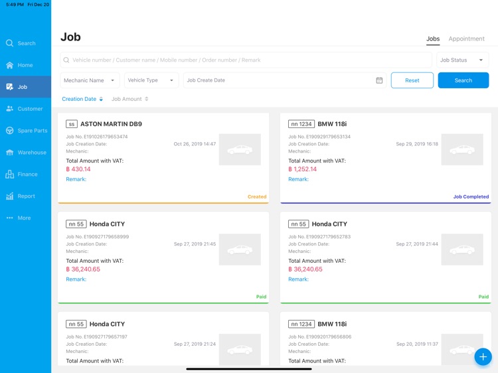Click the Created status label
This screenshot has height=373, width=498.
(257, 196)
